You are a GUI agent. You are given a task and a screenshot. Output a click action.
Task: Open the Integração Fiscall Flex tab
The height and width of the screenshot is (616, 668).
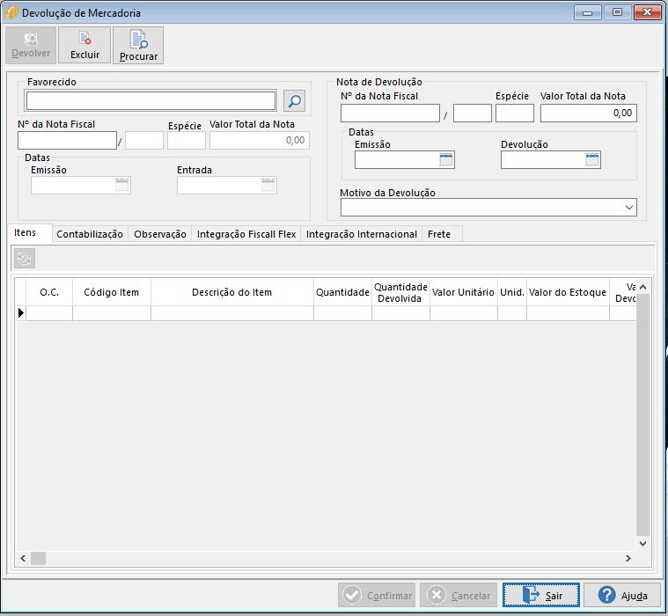tap(246, 234)
